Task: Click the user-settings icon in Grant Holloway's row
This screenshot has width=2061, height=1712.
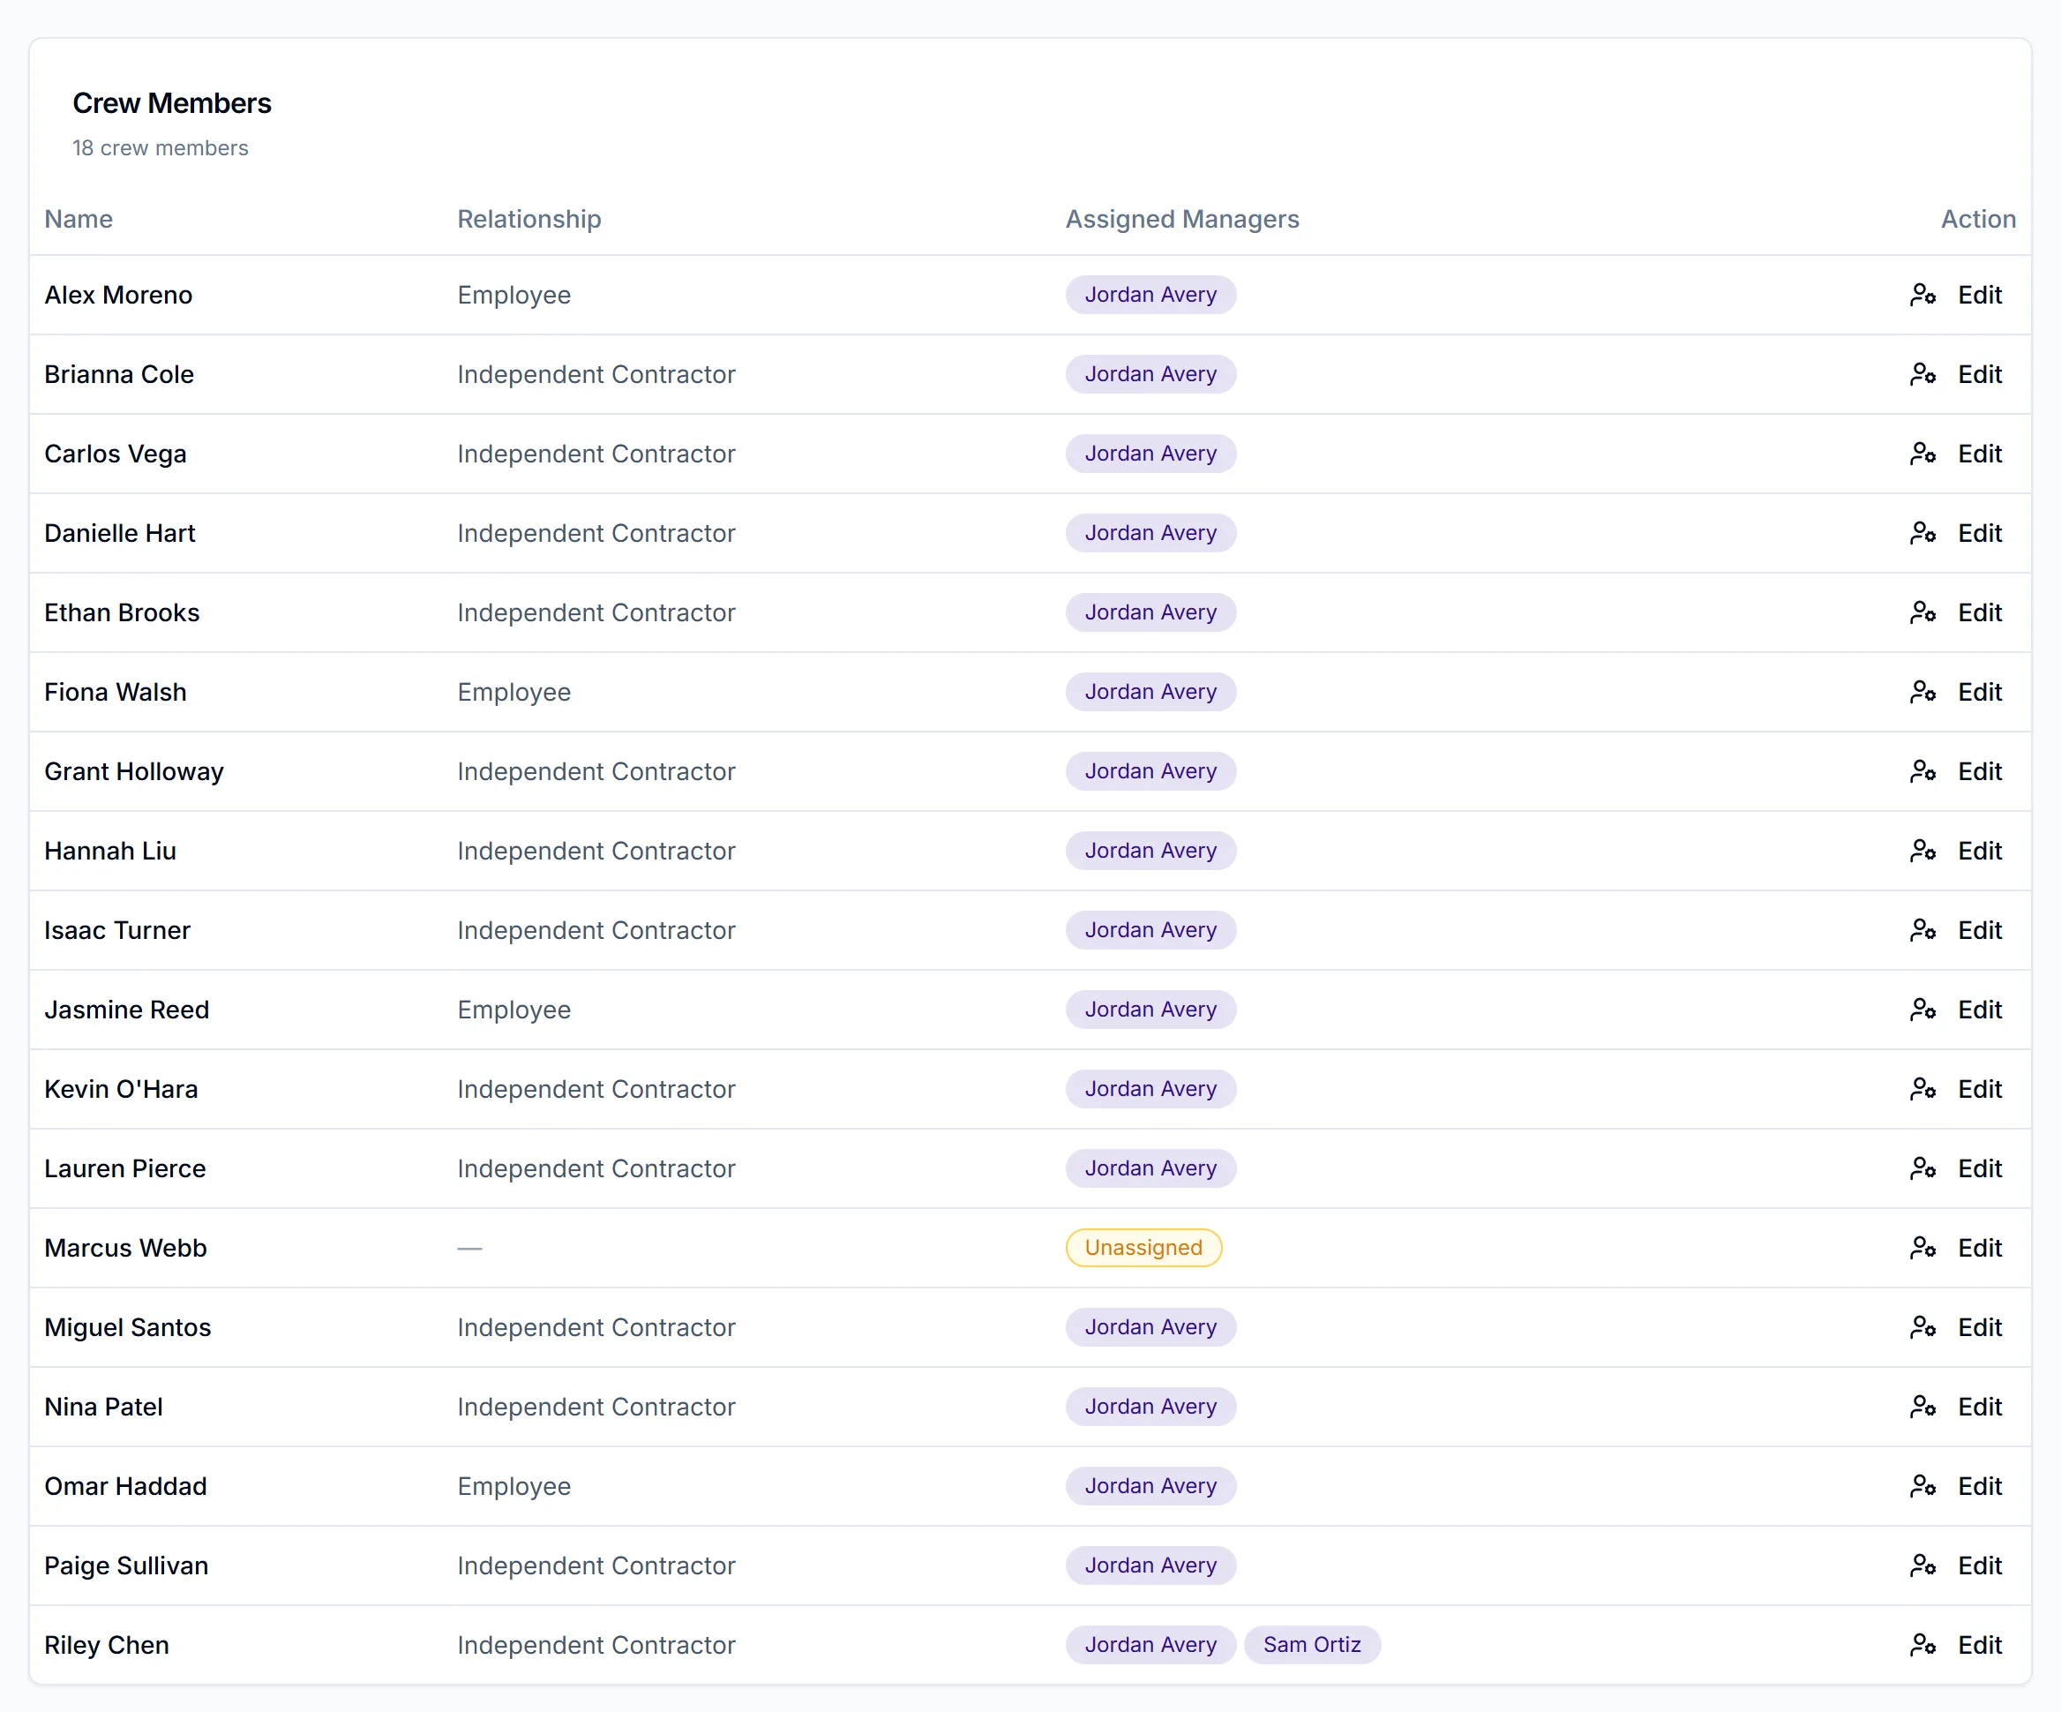Action: [x=1922, y=771]
